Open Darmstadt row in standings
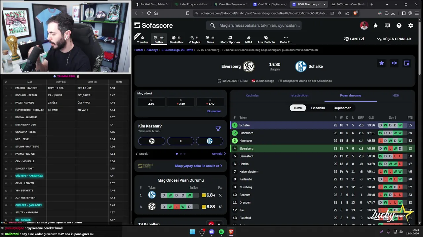This screenshot has width=423, height=237. [x=323, y=156]
